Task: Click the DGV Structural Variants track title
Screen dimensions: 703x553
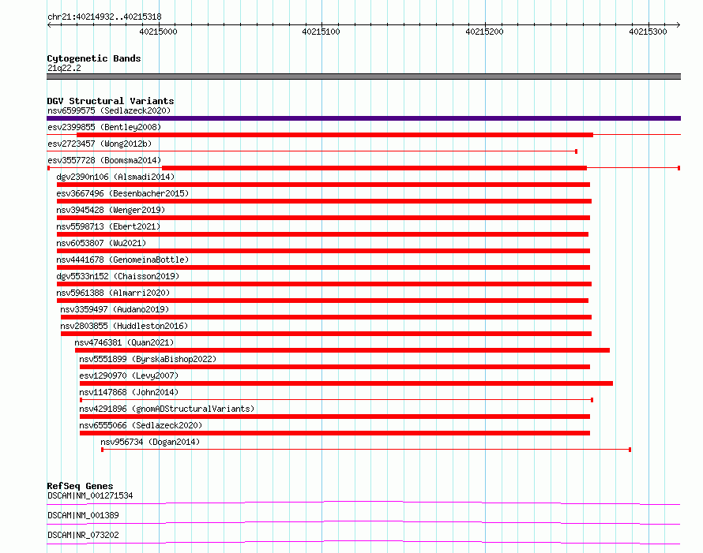Action: pyautogui.click(x=111, y=101)
